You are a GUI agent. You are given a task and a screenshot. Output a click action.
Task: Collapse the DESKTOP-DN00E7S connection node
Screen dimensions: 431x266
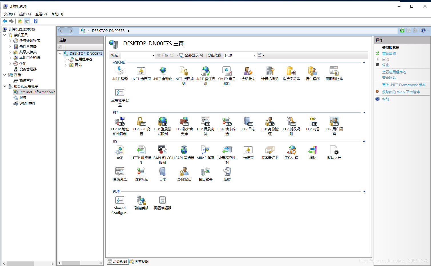60,53
